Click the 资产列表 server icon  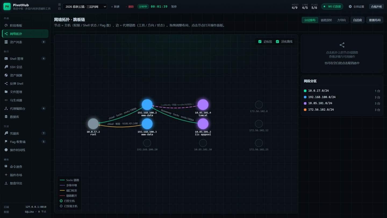[6, 42]
